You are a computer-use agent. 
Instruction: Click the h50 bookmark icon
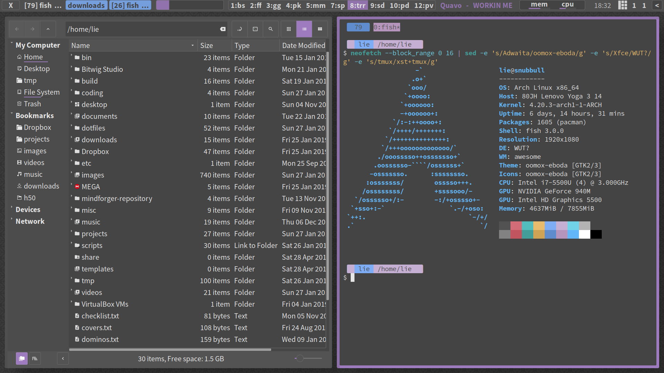coord(19,198)
